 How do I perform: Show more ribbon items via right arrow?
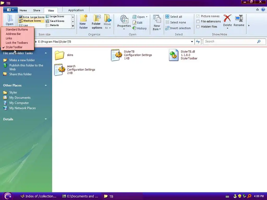pyautogui.click(x=249, y=26)
